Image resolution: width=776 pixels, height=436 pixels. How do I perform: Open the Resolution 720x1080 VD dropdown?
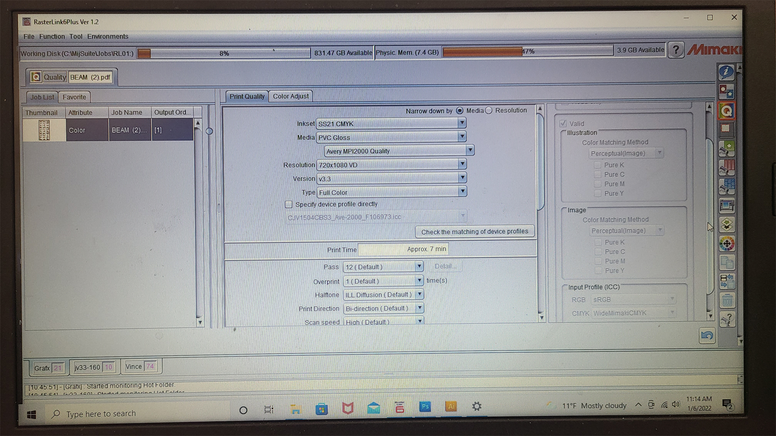pyautogui.click(x=391, y=164)
